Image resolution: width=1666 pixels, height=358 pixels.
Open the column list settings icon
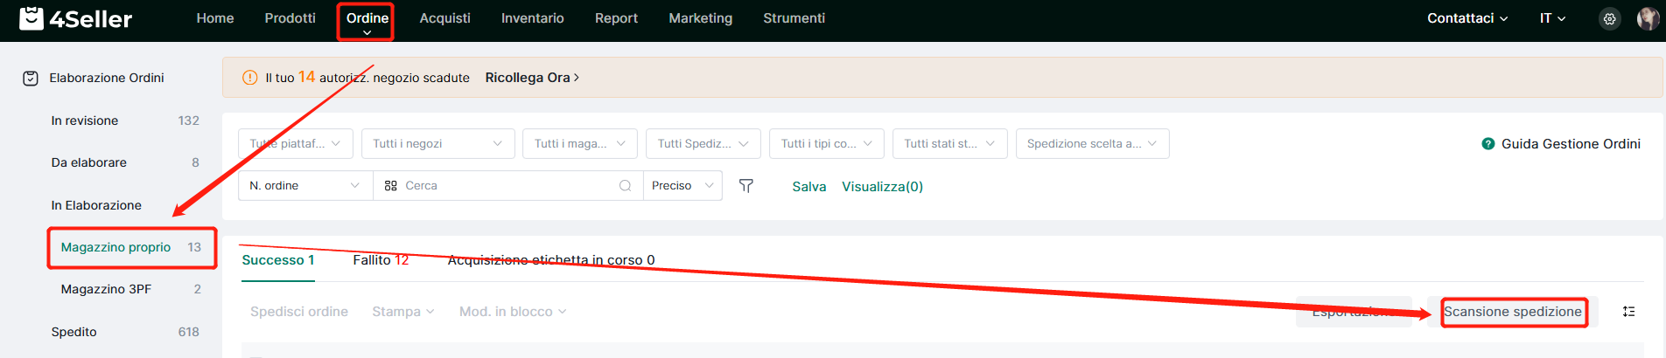click(1628, 312)
